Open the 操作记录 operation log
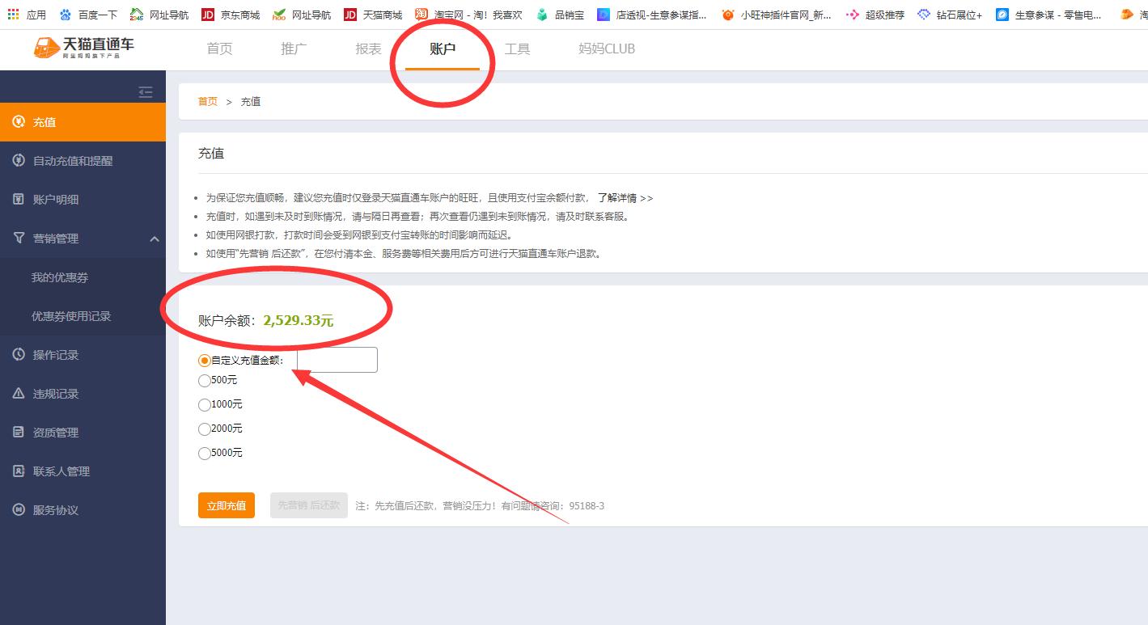The width and height of the screenshot is (1148, 625). click(57, 354)
